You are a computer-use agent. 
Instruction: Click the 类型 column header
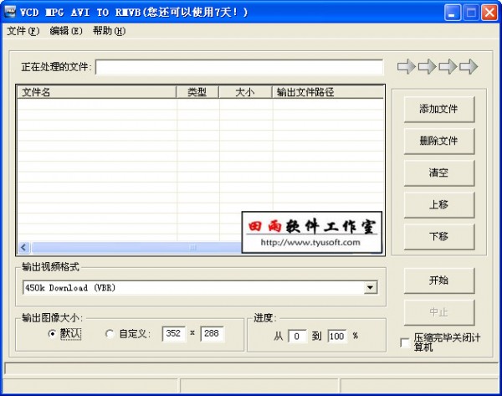point(197,92)
